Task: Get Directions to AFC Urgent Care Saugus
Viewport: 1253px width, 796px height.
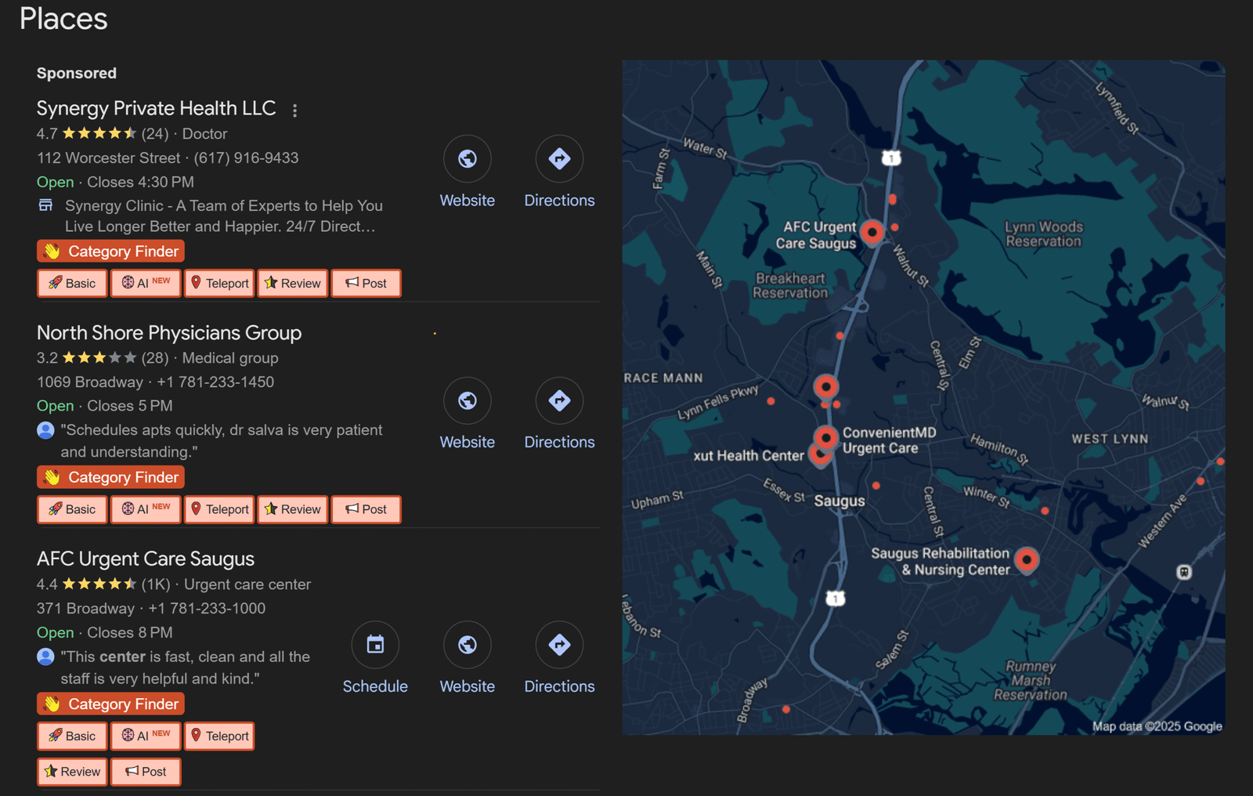Action: point(559,658)
